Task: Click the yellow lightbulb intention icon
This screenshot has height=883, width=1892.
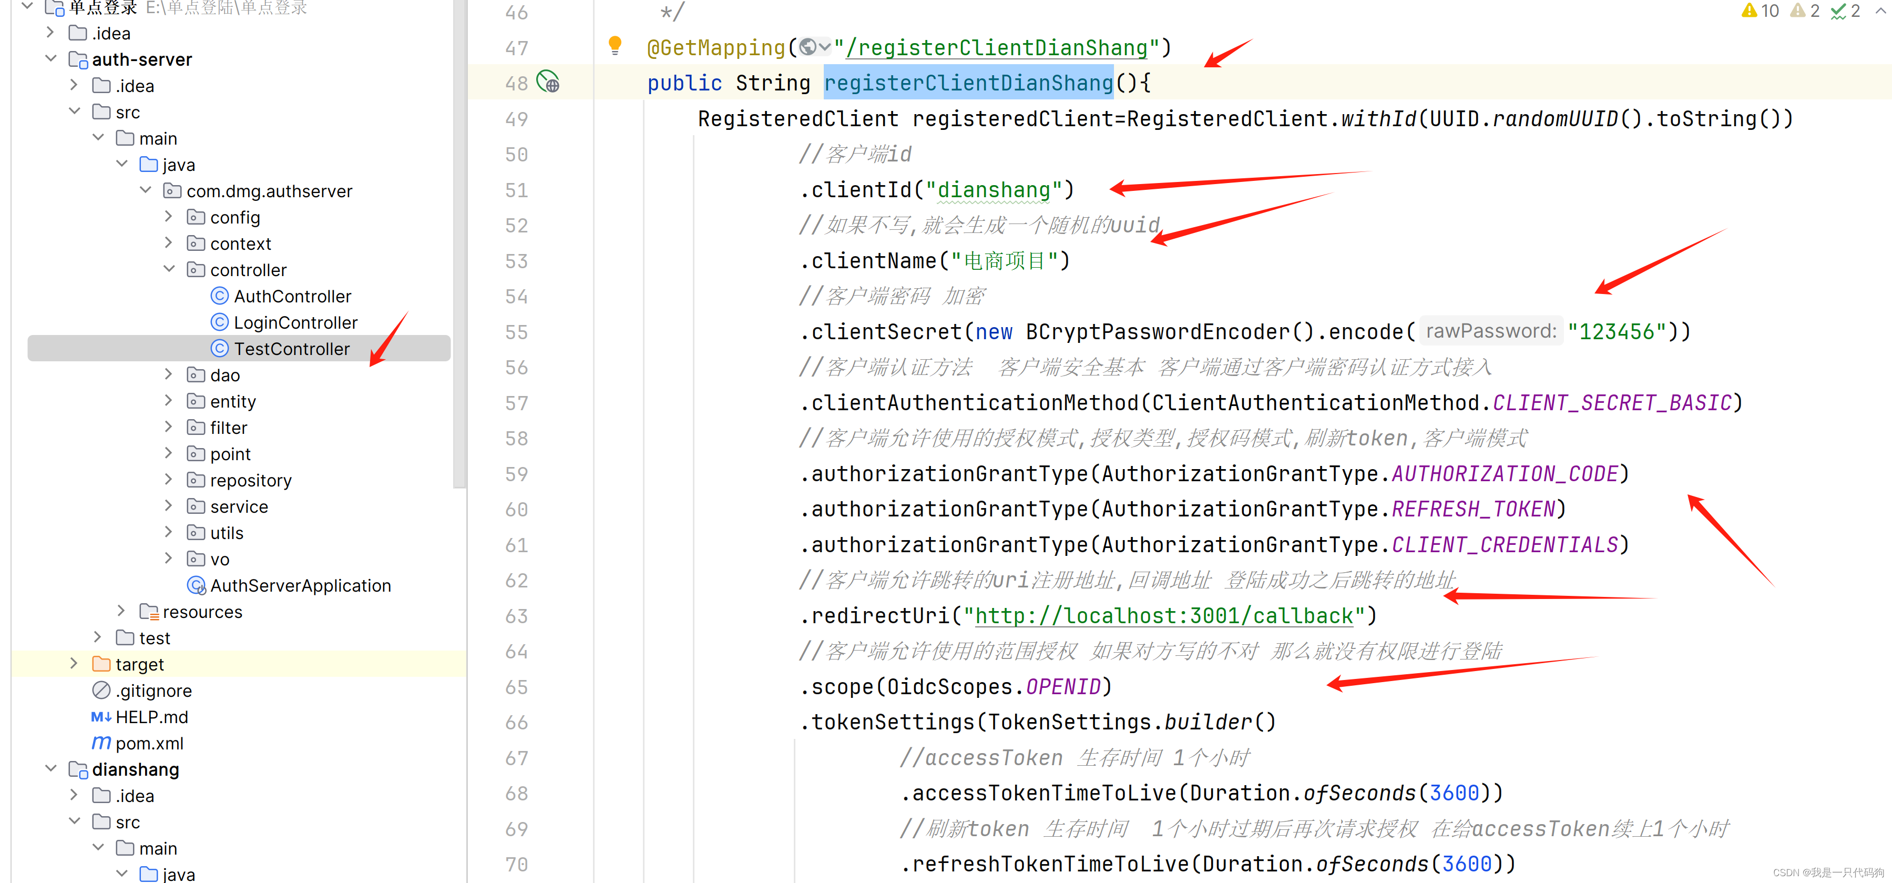Action: (x=615, y=46)
